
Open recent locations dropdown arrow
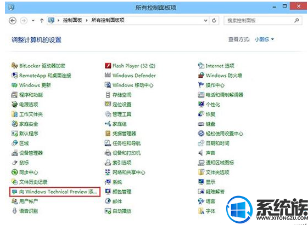pyautogui.click(x=33, y=20)
